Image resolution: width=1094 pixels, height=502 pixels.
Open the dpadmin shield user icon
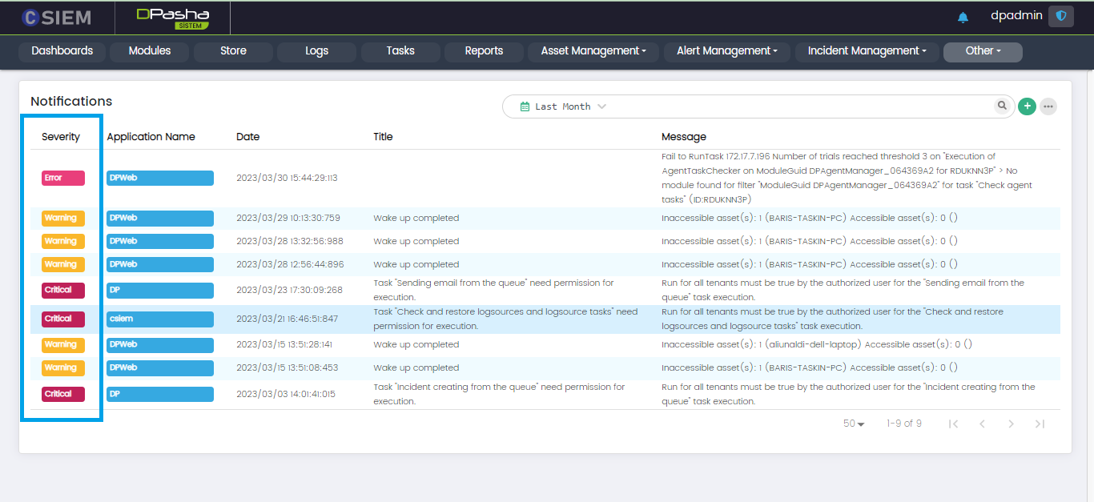pyautogui.click(x=1061, y=16)
